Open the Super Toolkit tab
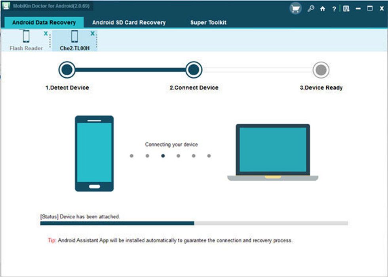388x277 pixels. point(208,23)
